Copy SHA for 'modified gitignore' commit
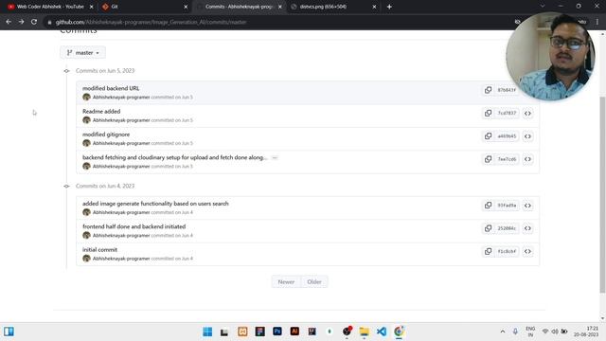 [x=489, y=136]
